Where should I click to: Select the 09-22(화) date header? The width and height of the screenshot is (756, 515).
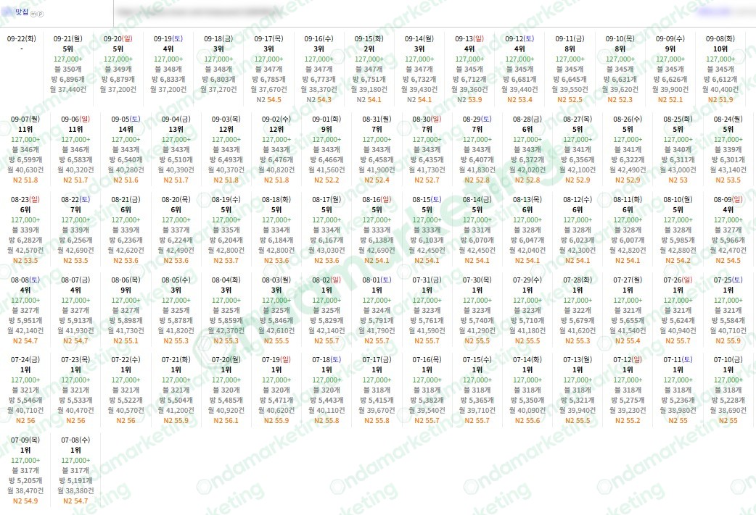click(22, 38)
